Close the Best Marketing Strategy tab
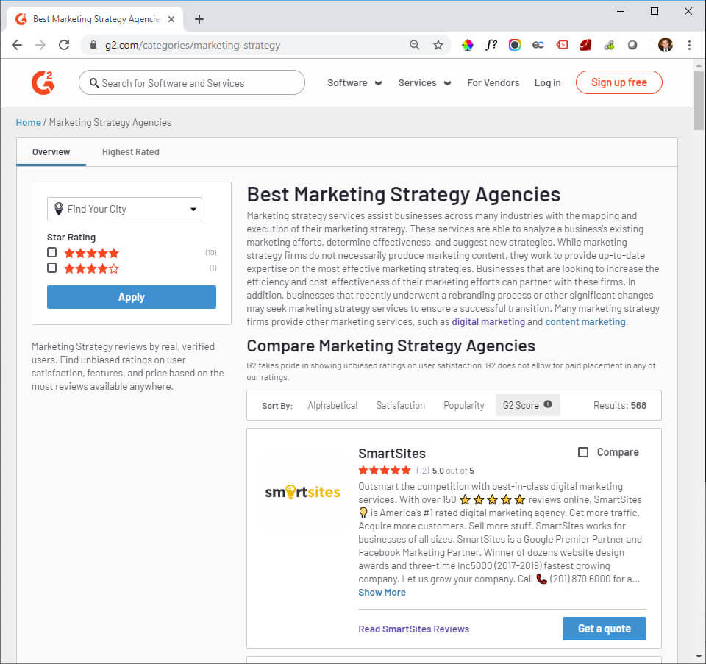706x664 pixels. coord(171,19)
